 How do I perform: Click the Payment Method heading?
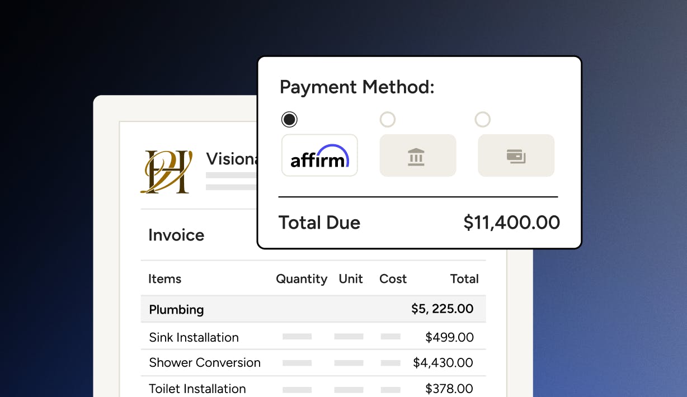pyautogui.click(x=357, y=87)
